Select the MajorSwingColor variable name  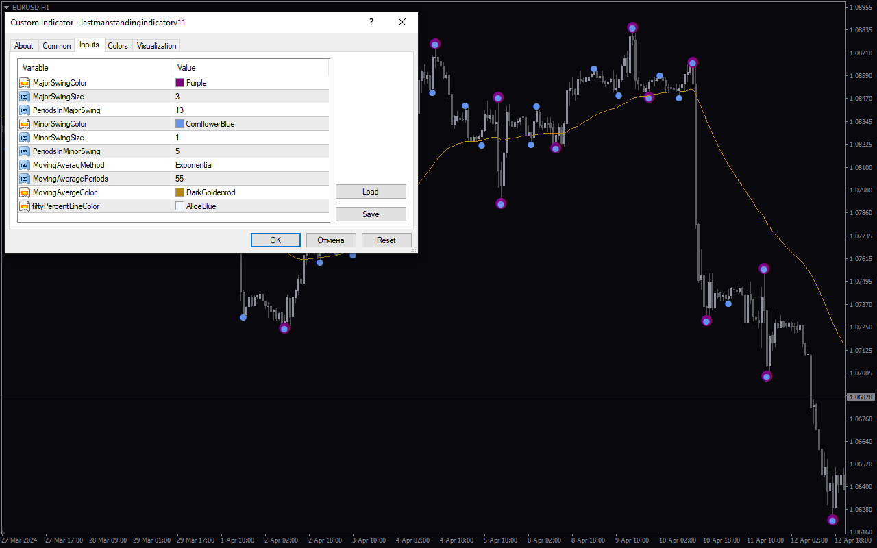coord(60,83)
